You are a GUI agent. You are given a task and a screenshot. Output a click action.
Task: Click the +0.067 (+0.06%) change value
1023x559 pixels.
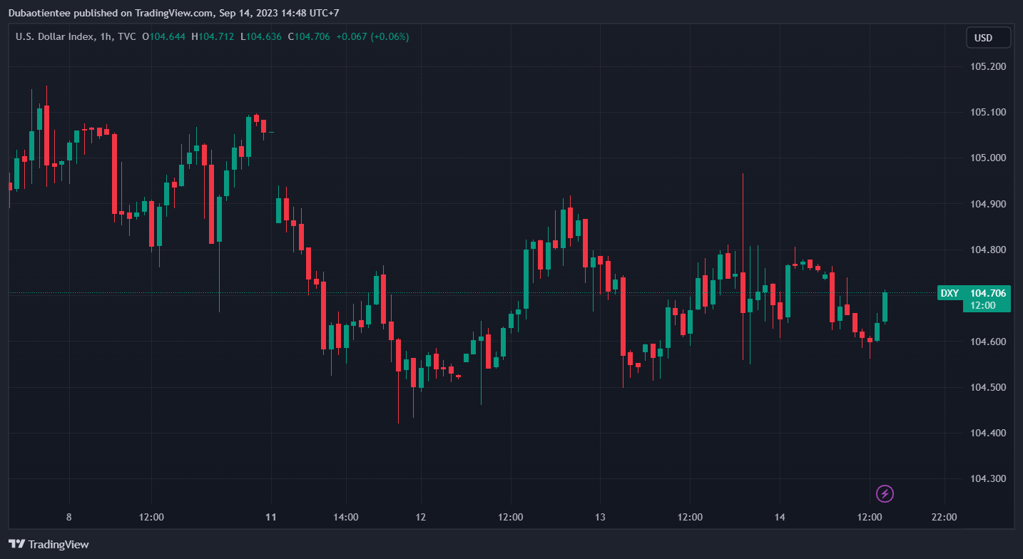(x=372, y=36)
